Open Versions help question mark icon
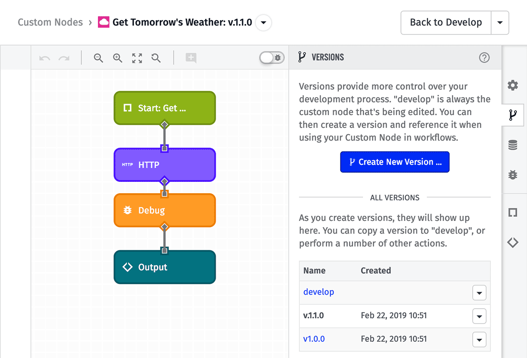This screenshot has width=527, height=358. 484,58
